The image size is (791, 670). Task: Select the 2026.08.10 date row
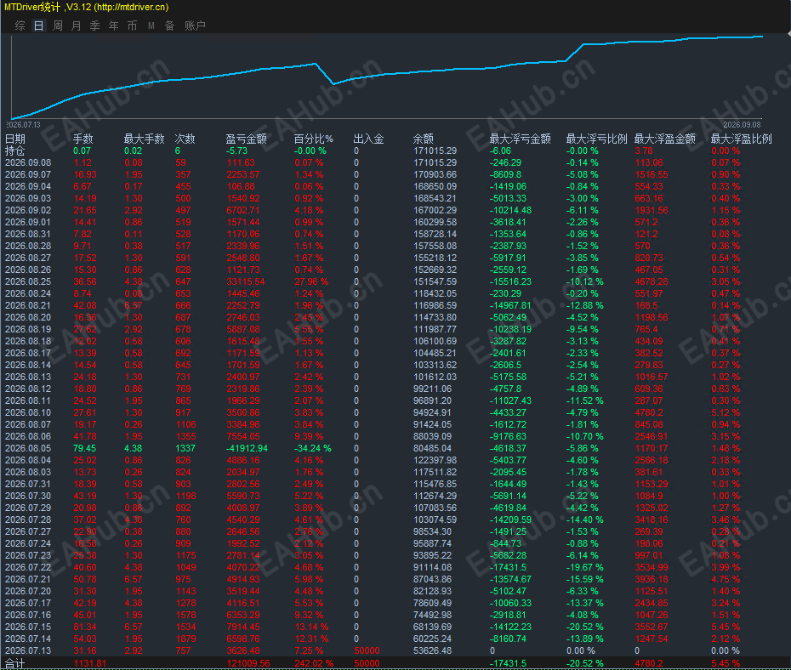tap(28, 412)
